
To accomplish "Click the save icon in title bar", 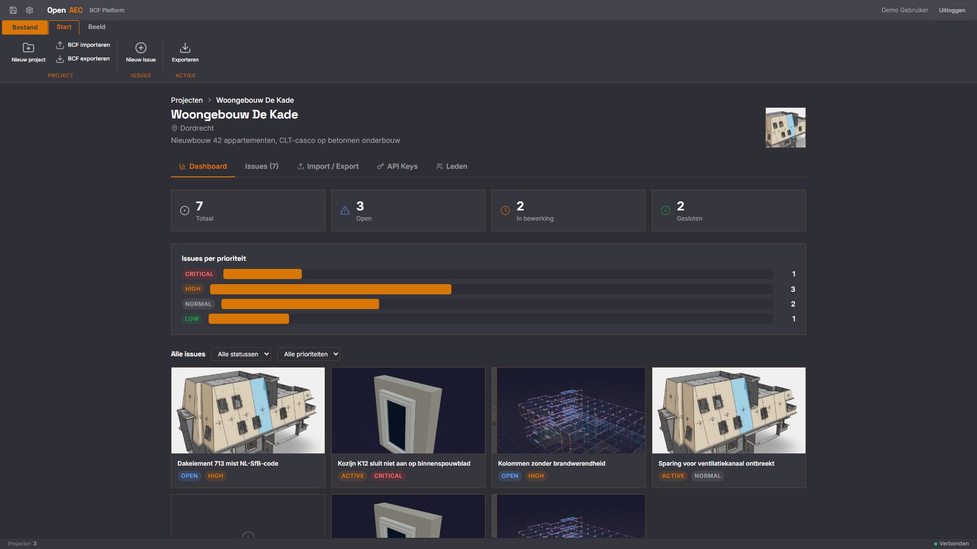I will (x=13, y=10).
